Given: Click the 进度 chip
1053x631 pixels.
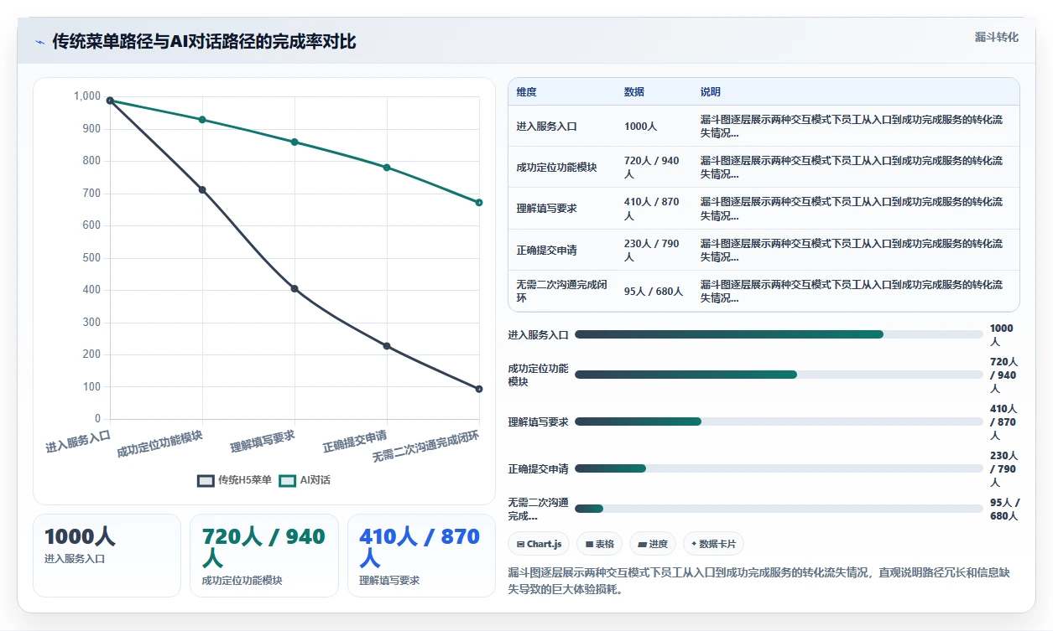Looking at the screenshot, I should coord(653,544).
